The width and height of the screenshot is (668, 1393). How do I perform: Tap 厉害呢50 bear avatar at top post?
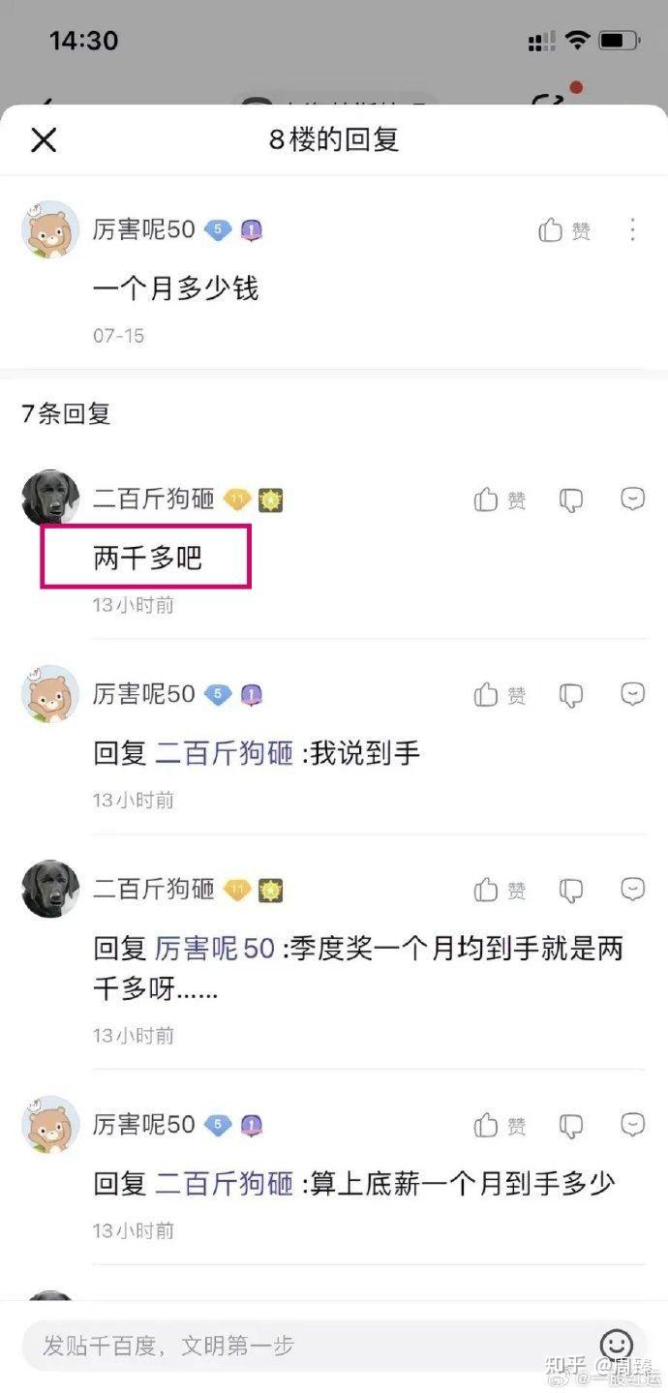pos(50,230)
